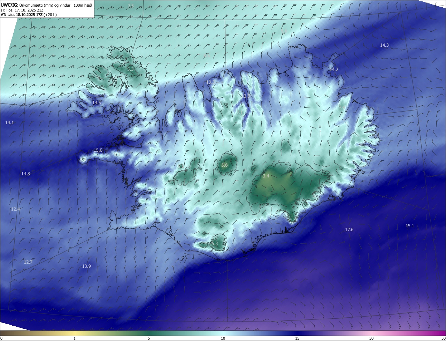Click the 13.9 value label
Screen dimensions: 446x341
point(86,266)
